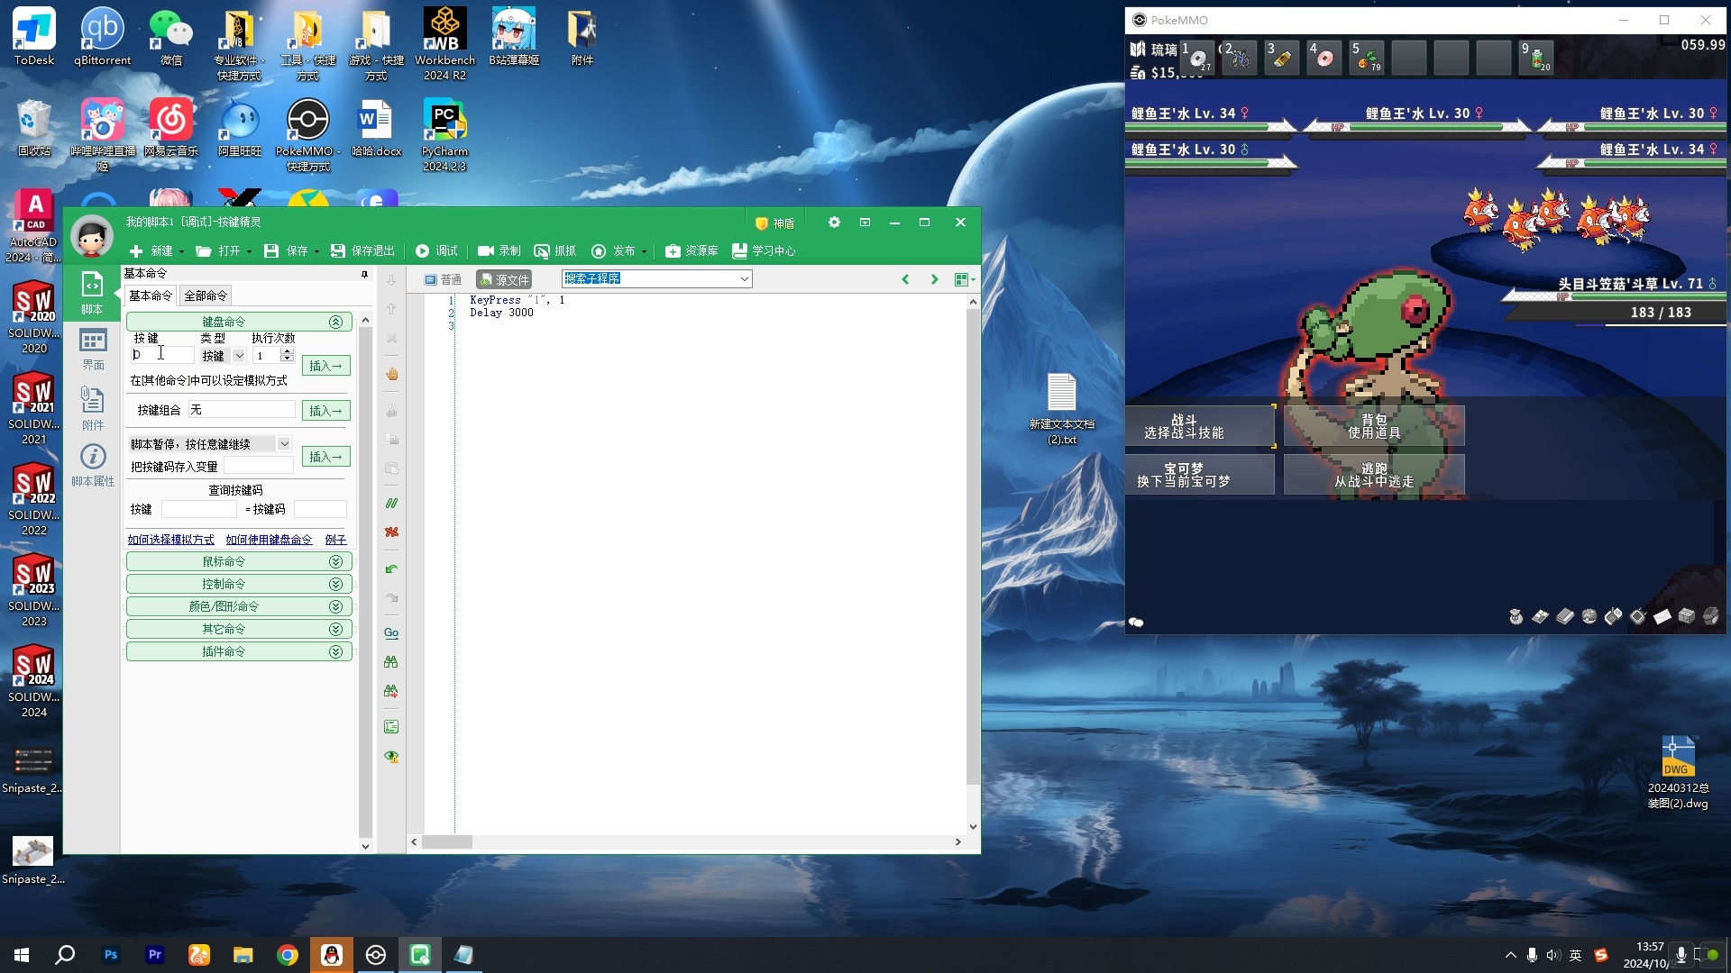Open link 如何使用键盘命令

(x=269, y=540)
